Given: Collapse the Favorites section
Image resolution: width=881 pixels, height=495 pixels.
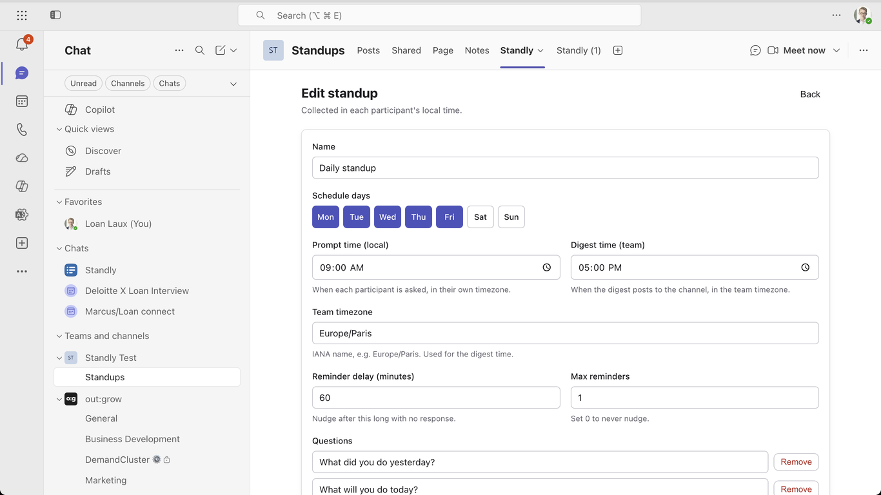Looking at the screenshot, I should coord(59,202).
